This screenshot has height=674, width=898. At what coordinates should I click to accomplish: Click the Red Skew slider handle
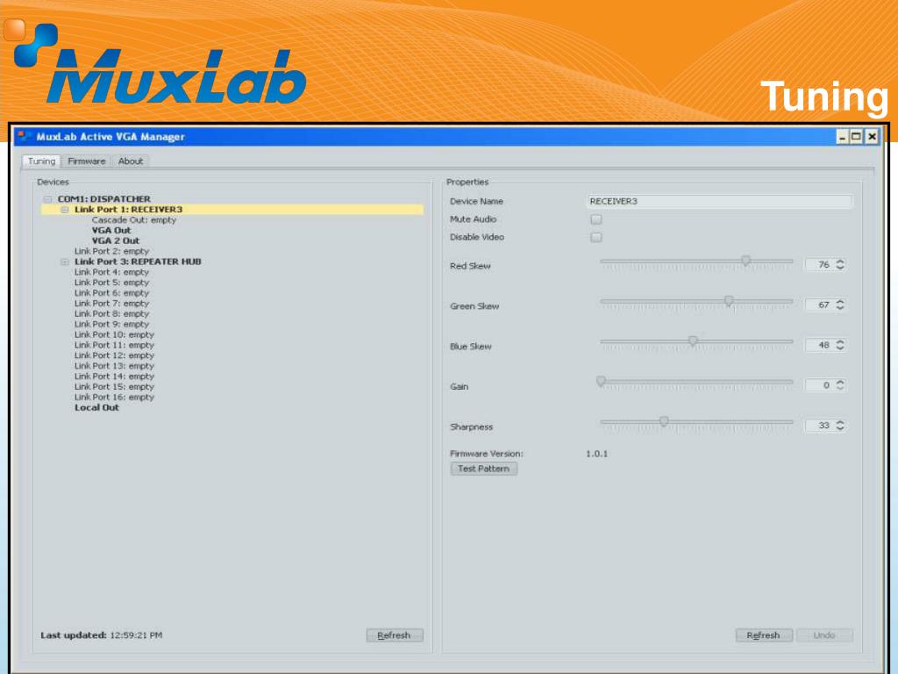pyautogui.click(x=745, y=262)
